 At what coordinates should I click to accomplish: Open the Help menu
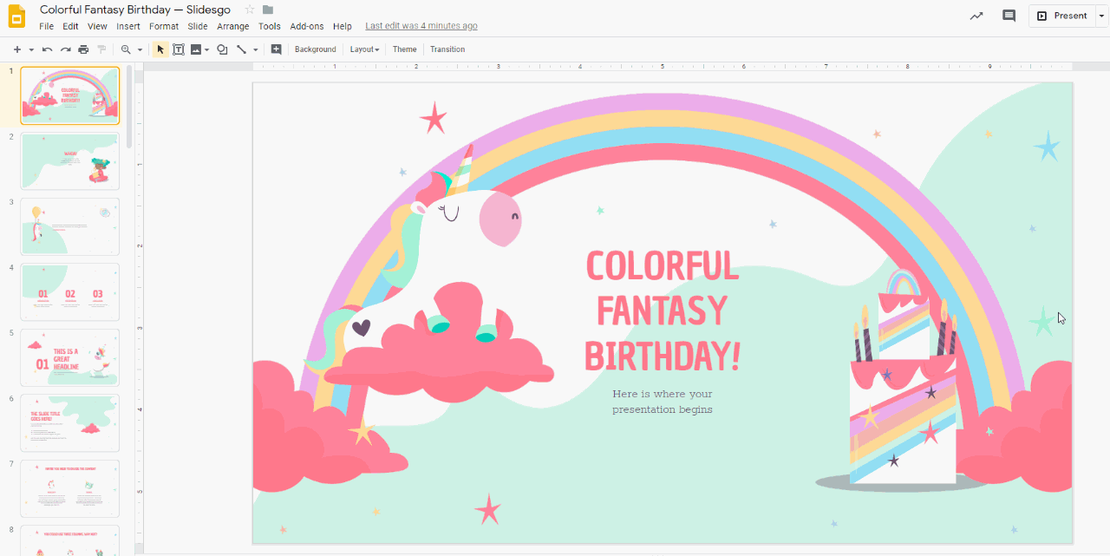coord(343,26)
